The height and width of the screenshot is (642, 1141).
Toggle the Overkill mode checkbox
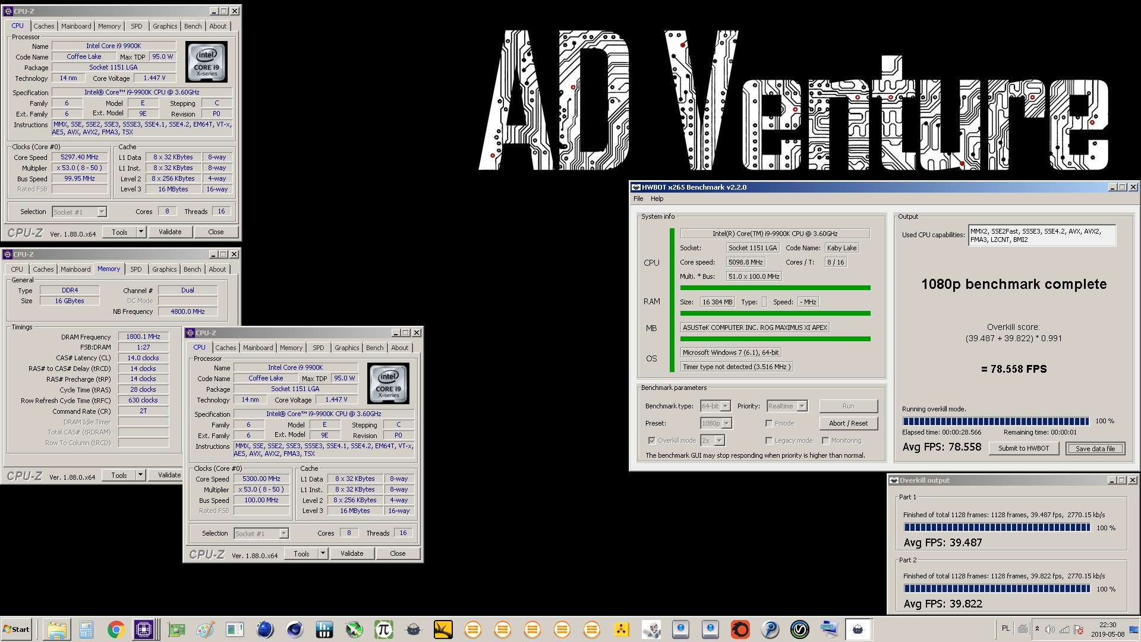(652, 440)
